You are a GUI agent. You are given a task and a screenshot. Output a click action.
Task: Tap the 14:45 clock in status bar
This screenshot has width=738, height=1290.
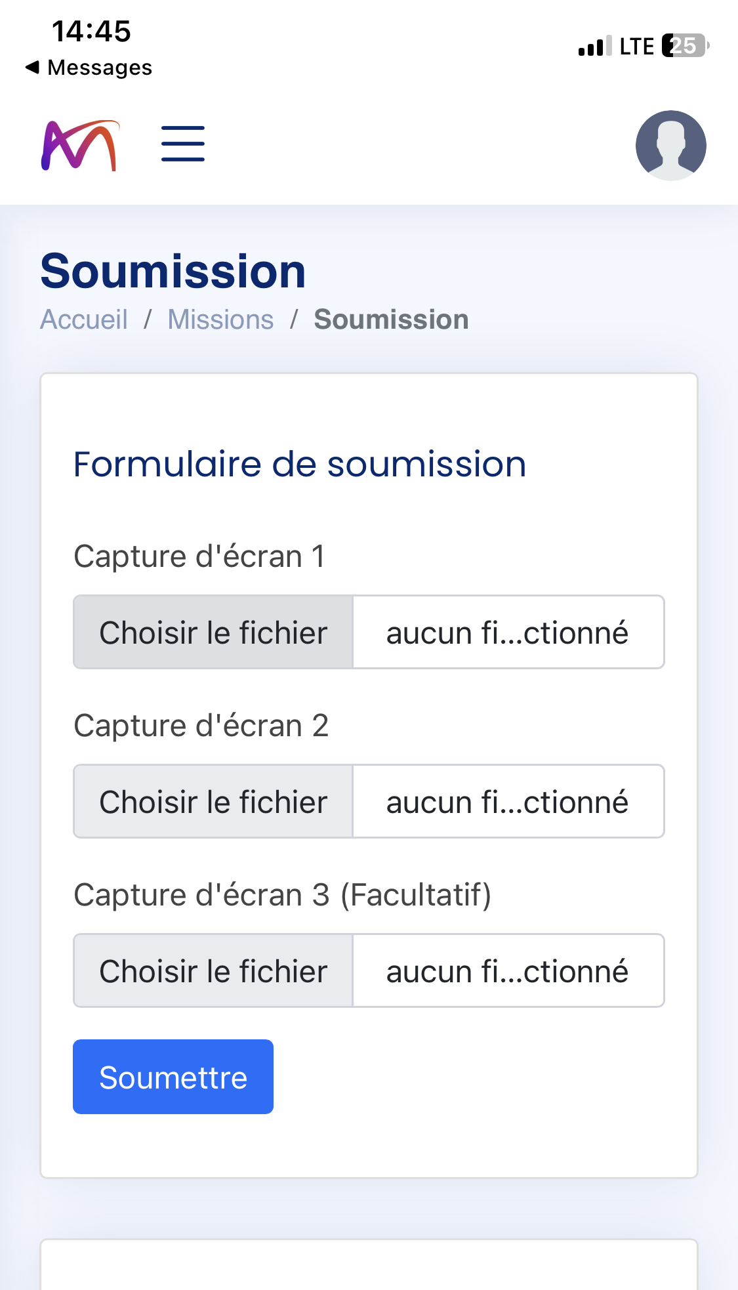(91, 31)
